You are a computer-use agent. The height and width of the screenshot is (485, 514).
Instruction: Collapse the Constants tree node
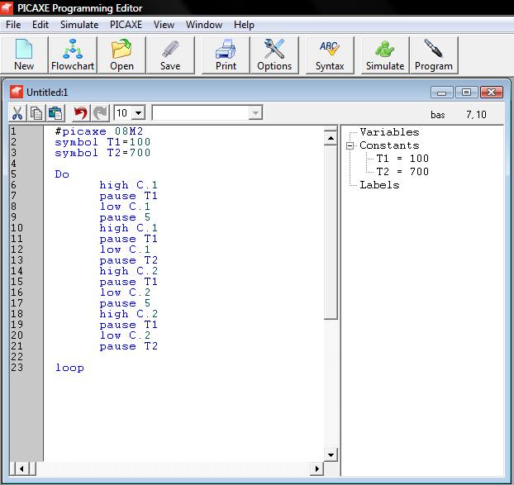pos(350,145)
